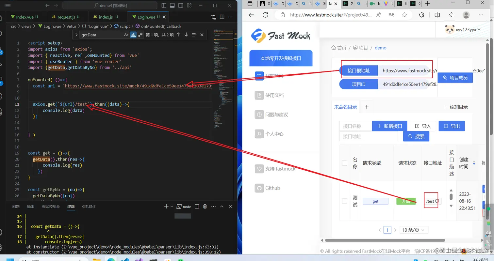Jump to previous find match

178,35
